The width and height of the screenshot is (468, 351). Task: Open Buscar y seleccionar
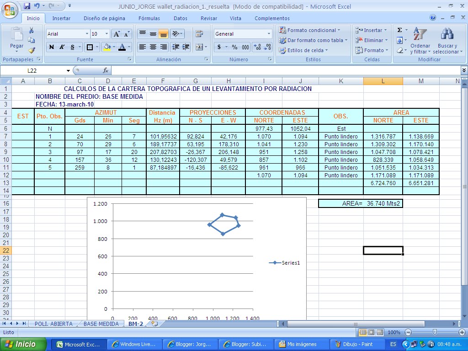(447, 41)
